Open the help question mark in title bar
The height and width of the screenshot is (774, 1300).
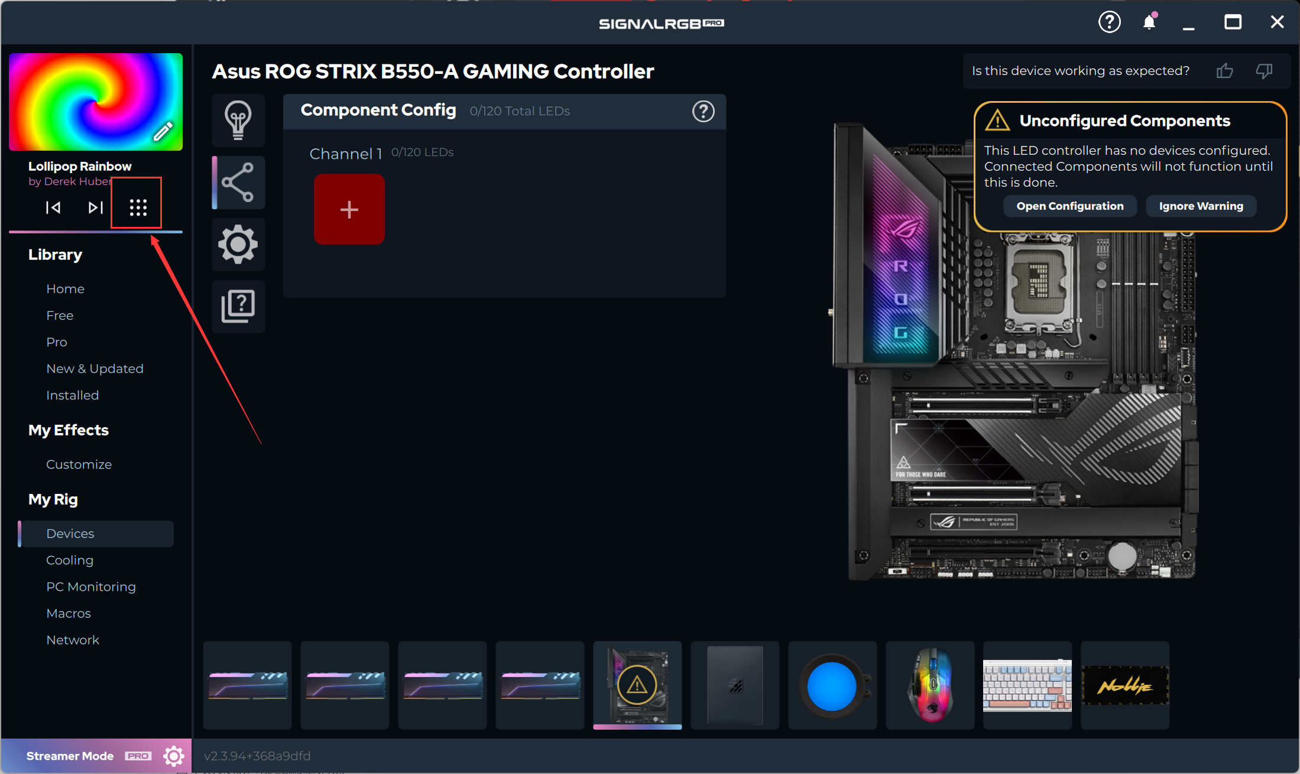(1109, 22)
